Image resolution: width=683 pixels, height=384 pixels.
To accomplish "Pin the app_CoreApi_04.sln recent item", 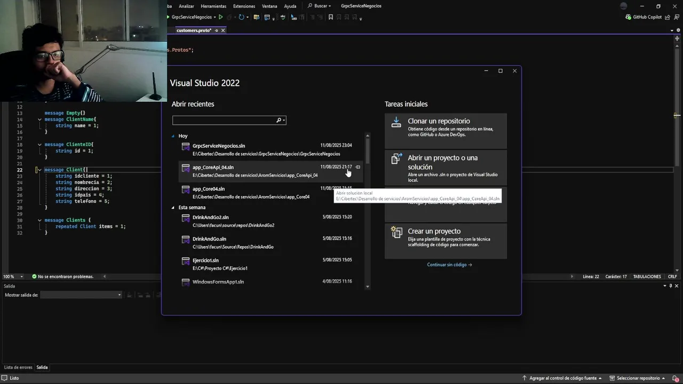I will coord(358,167).
